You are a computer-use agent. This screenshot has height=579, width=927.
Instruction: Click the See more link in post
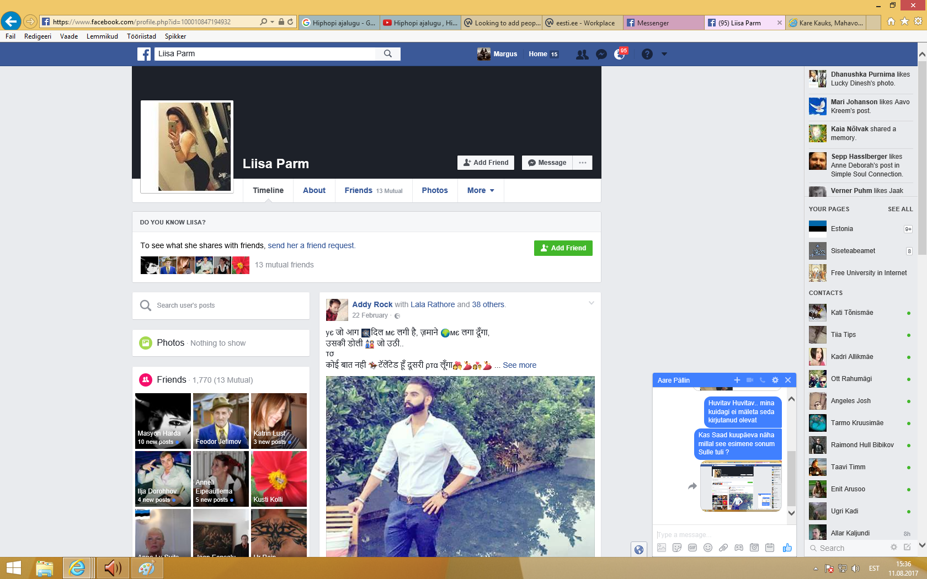pyautogui.click(x=519, y=365)
